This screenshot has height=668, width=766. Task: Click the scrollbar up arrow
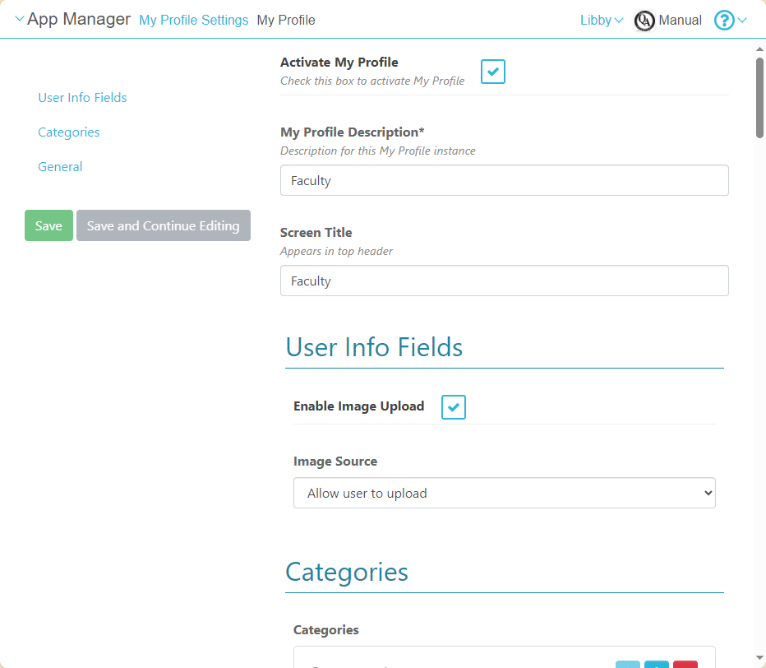coord(759,49)
